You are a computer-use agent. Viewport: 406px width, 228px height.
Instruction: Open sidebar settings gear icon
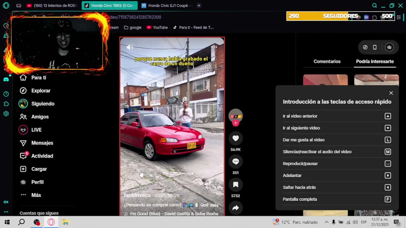6,114
